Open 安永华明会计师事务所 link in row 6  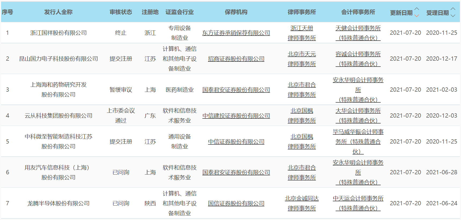click(x=358, y=172)
